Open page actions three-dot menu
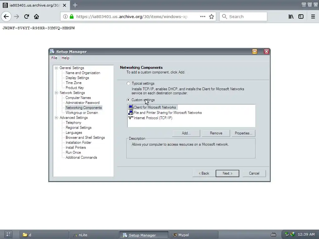319x239 pixels. pyautogui.click(x=202, y=16)
